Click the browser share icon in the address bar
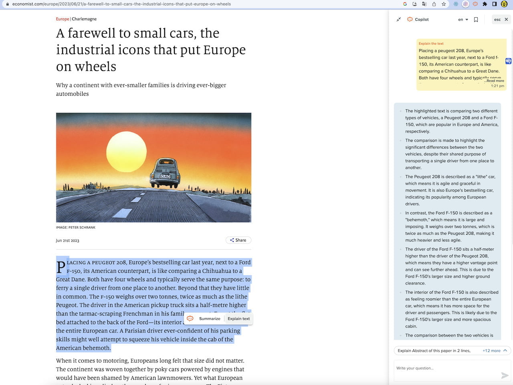This screenshot has width=513, height=385. point(434,4)
